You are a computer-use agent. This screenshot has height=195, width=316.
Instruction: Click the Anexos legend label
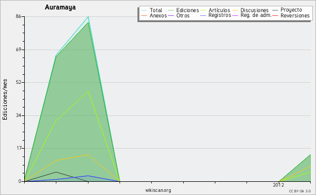pos(158,15)
